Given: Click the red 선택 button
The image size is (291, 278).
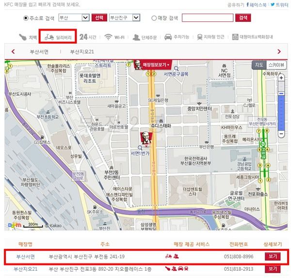Looking at the screenshot, I should 99,17.
